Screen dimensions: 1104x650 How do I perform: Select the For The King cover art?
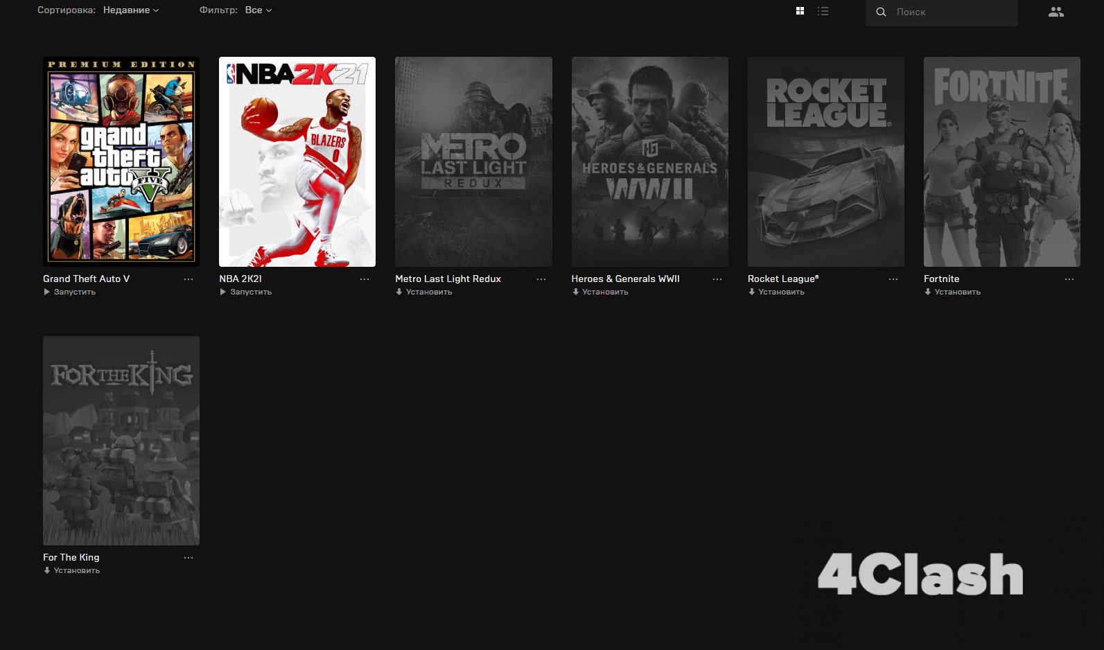click(121, 441)
